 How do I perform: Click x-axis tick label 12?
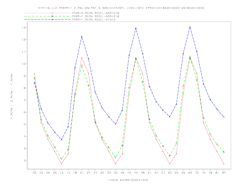[x=62, y=173]
